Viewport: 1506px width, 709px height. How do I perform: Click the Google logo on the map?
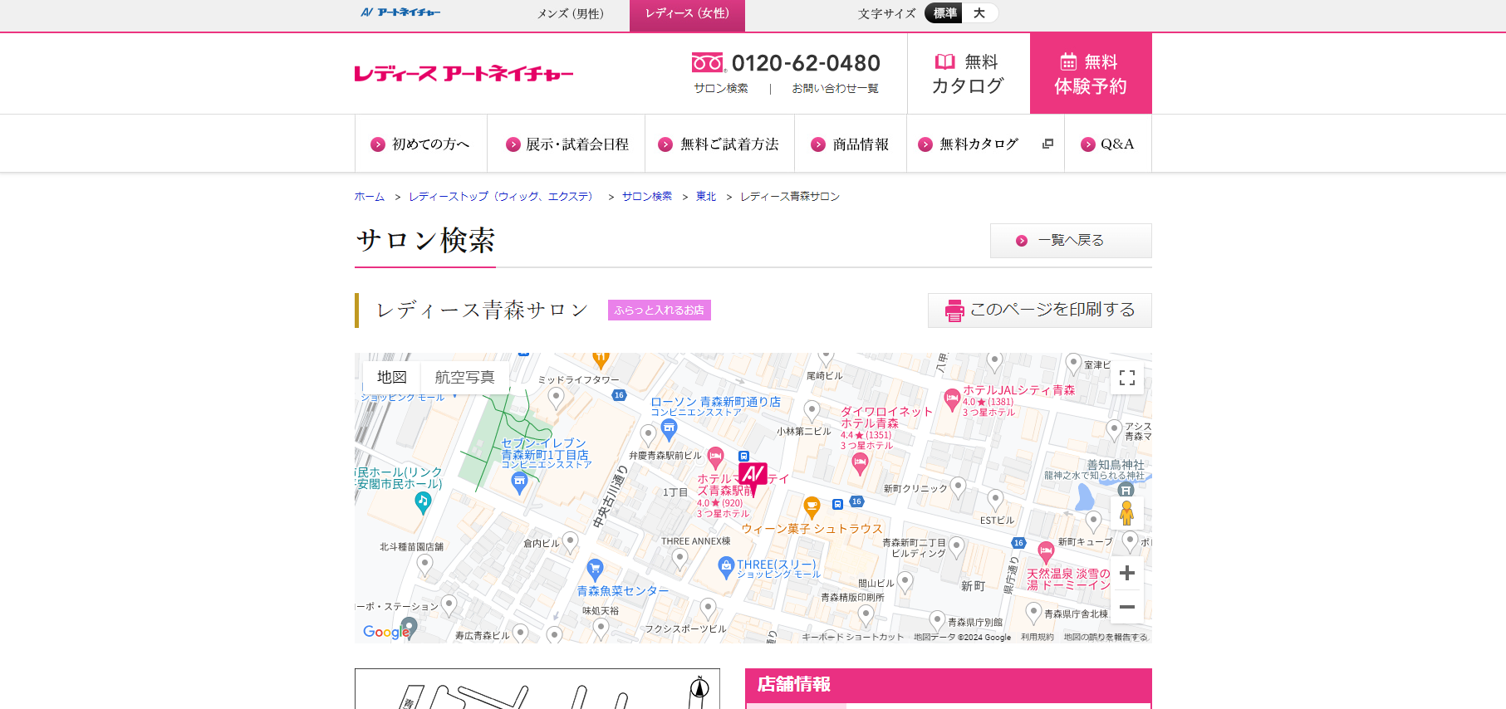coord(386,632)
